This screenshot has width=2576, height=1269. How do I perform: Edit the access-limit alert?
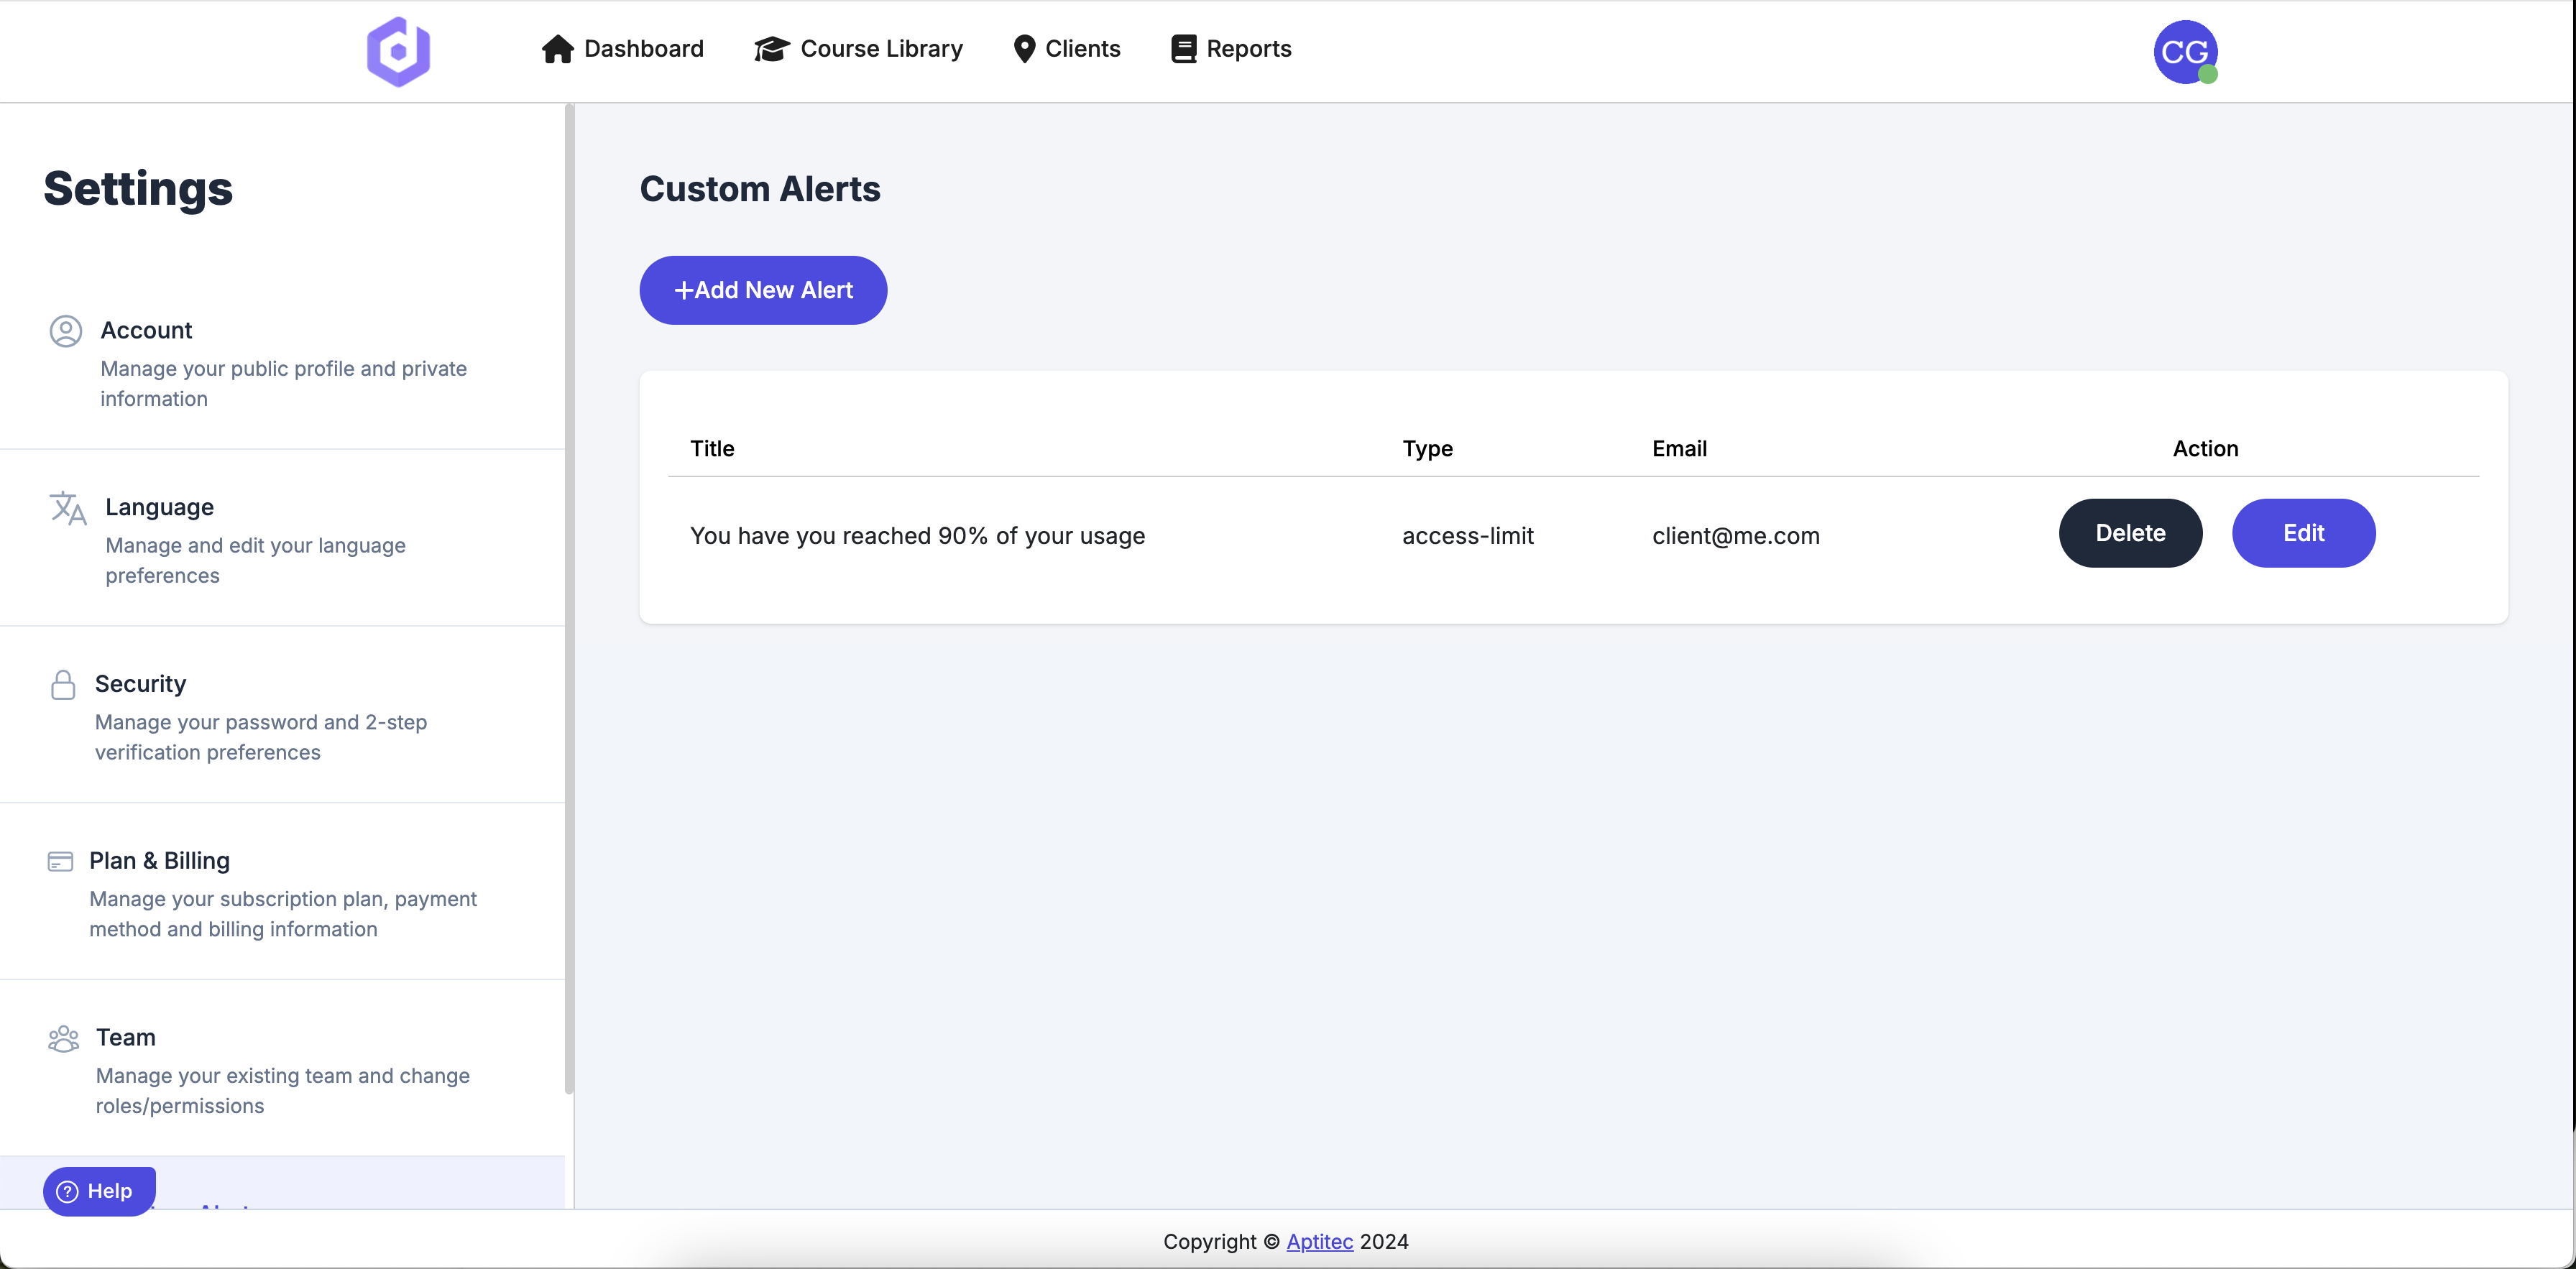coord(2303,533)
